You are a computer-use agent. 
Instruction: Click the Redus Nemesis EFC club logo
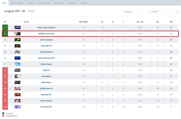[18, 58]
